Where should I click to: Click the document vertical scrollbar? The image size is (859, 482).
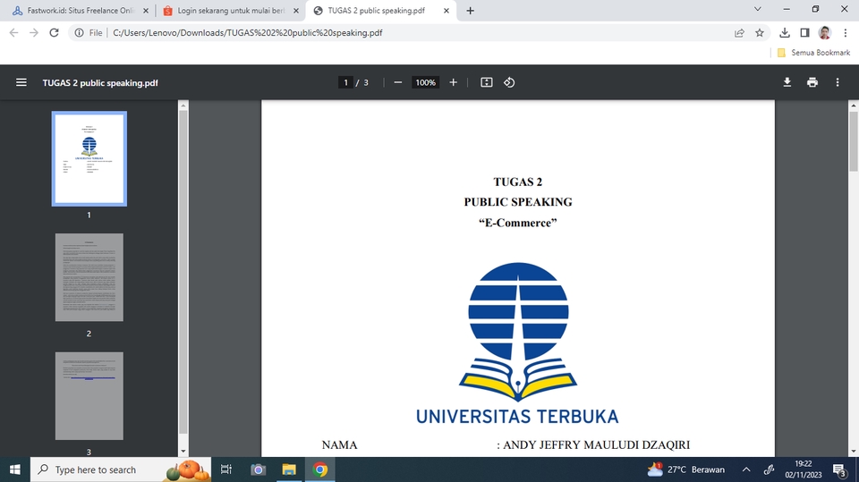point(854,141)
